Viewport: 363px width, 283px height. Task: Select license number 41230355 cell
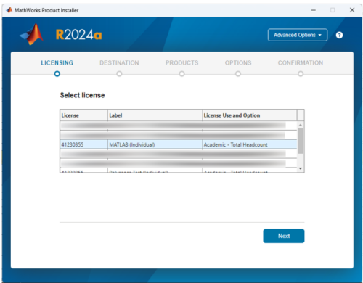83,144
